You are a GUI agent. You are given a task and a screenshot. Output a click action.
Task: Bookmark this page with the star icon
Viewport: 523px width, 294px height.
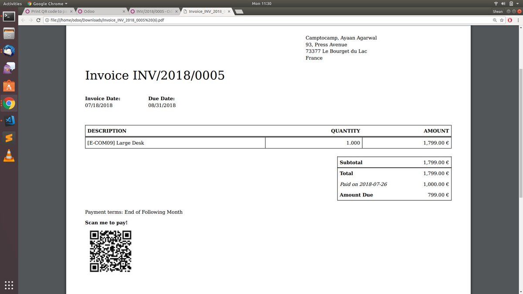coord(502,20)
